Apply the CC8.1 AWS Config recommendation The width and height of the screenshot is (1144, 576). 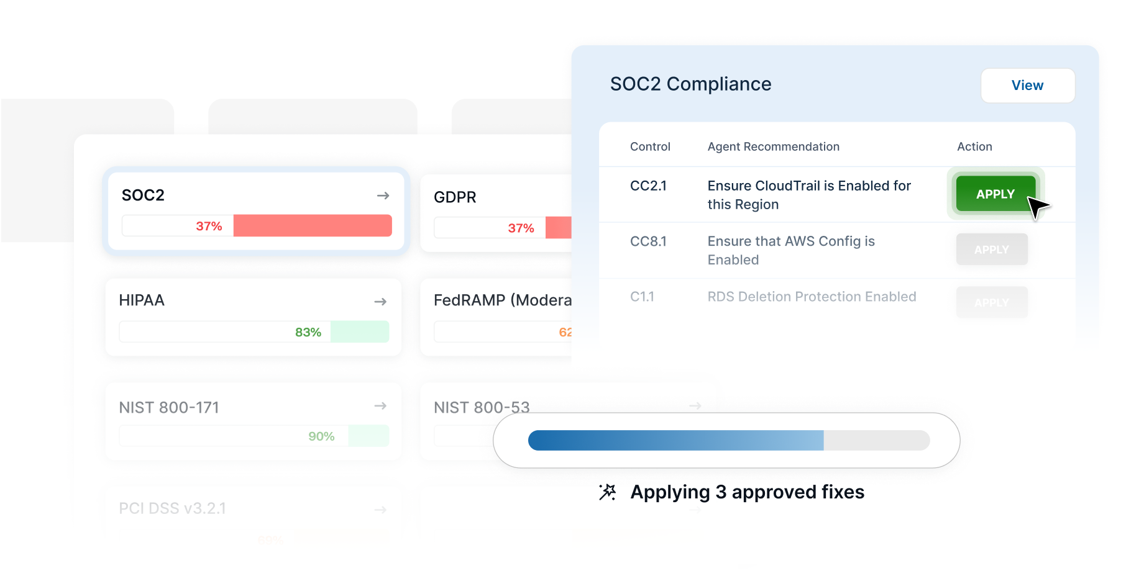click(x=992, y=250)
